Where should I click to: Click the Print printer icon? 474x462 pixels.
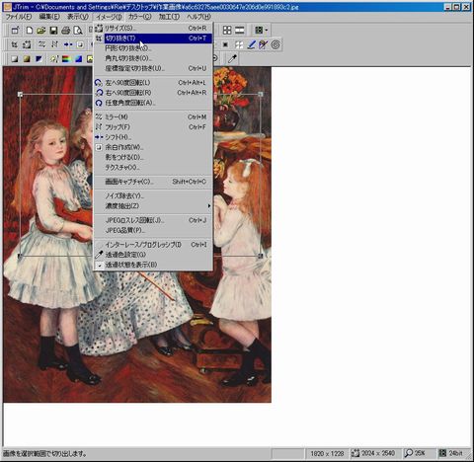click(x=66, y=31)
